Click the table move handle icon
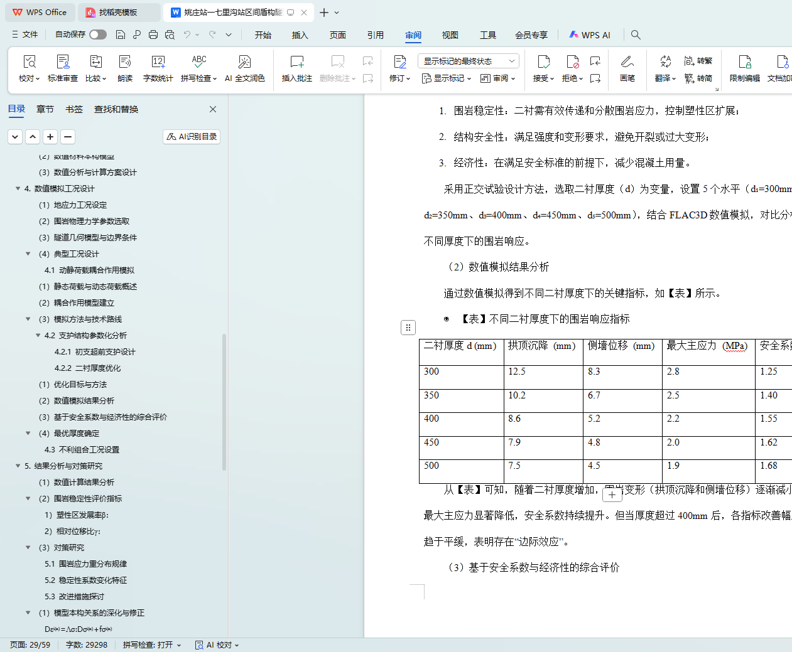Screen dimensions: 792x652 408,327
